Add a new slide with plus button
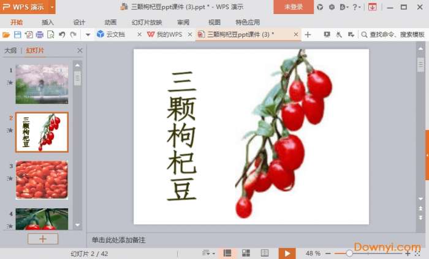Screen dimensions: 429x259 pyautogui.click(x=43, y=239)
